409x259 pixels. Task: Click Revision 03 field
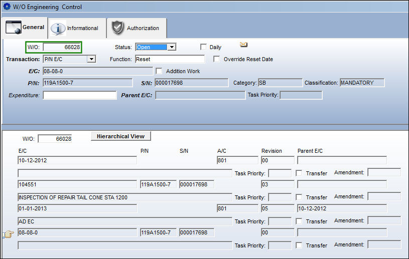point(278,184)
